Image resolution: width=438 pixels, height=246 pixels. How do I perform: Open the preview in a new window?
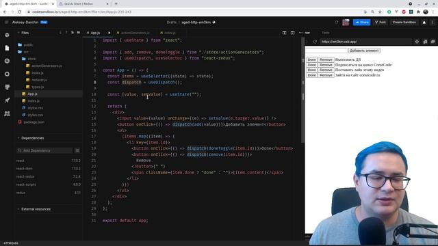click(425, 42)
